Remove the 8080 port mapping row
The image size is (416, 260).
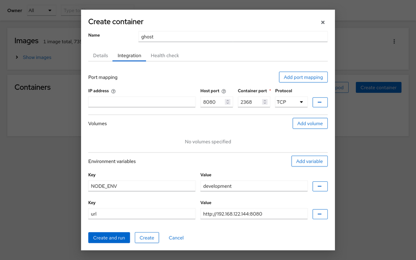point(320,102)
